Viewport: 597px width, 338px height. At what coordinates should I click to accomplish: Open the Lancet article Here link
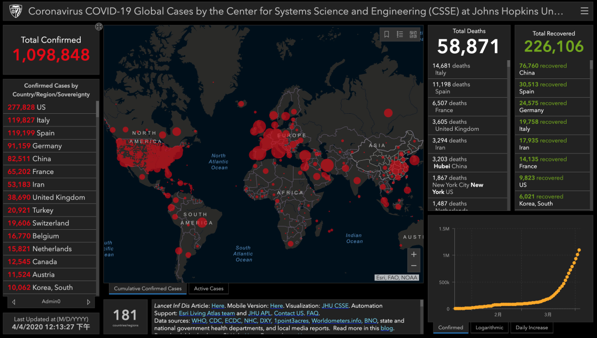[x=218, y=305]
